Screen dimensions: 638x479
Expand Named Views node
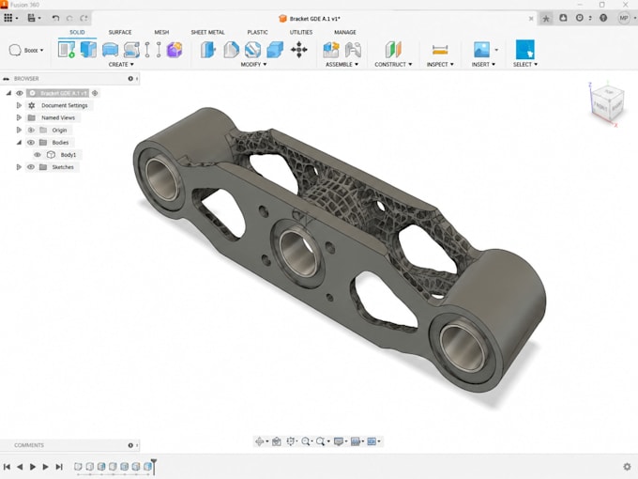click(x=19, y=117)
